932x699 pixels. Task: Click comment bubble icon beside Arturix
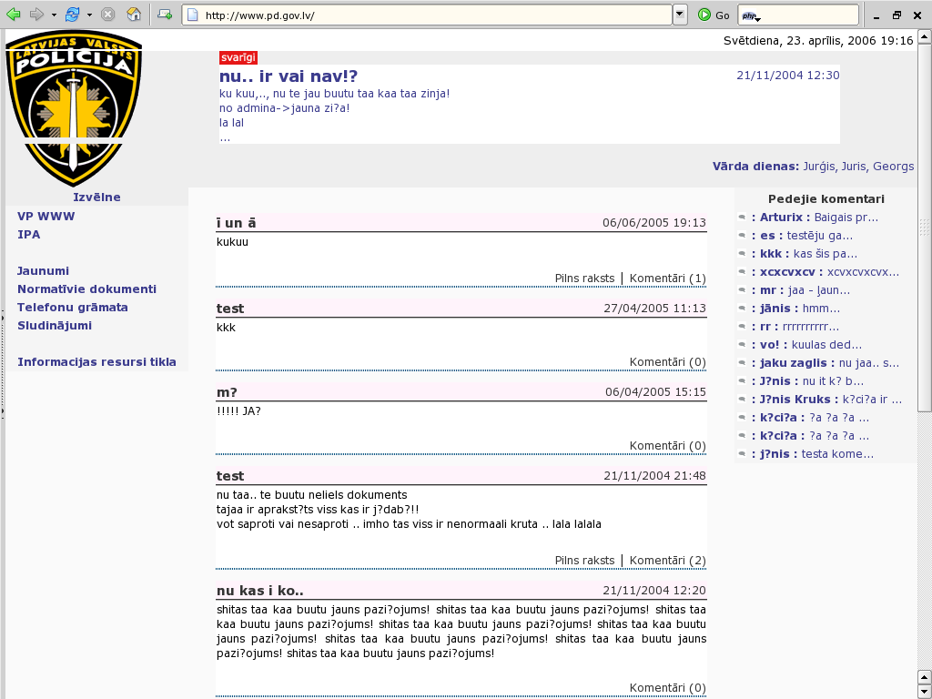742,218
